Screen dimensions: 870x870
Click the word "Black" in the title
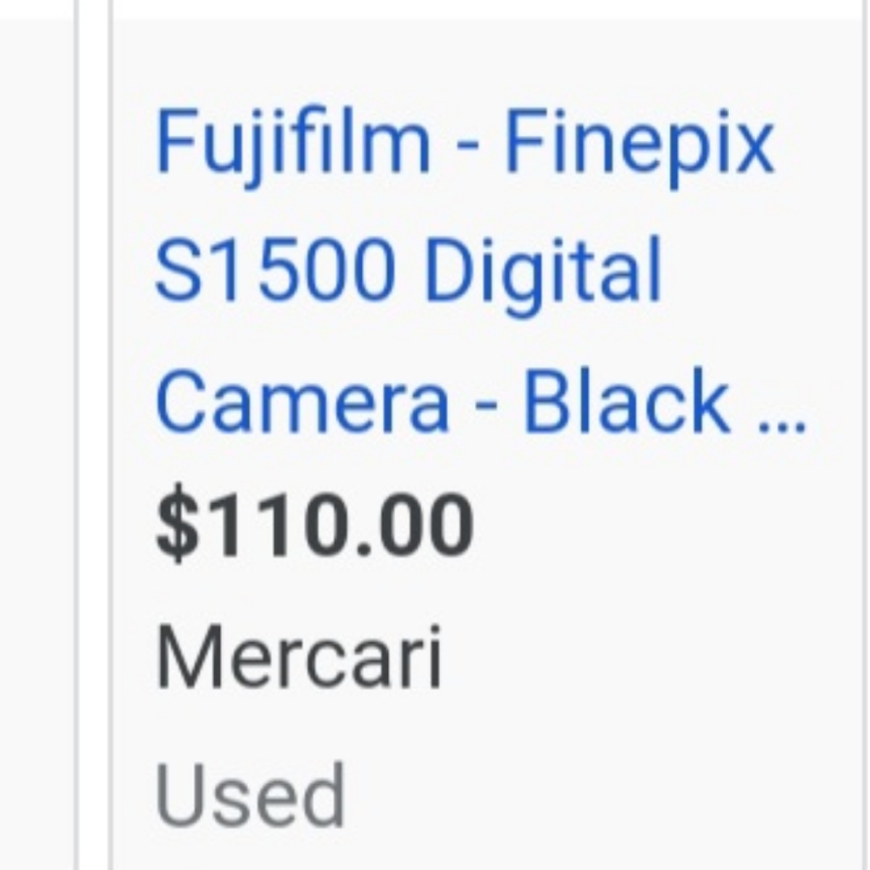626,400
